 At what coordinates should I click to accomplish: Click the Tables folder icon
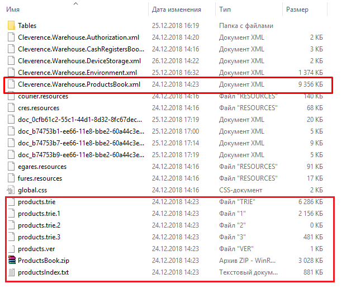pyautogui.click(x=11, y=26)
